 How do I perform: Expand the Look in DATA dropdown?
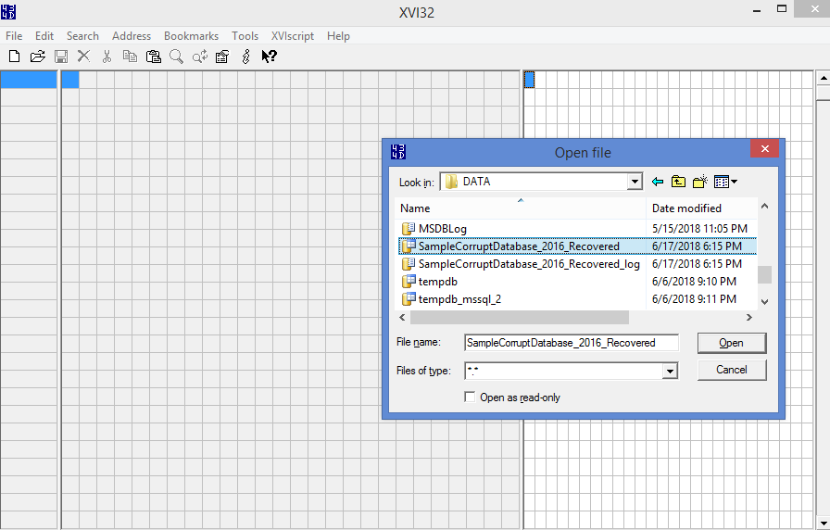tap(635, 182)
